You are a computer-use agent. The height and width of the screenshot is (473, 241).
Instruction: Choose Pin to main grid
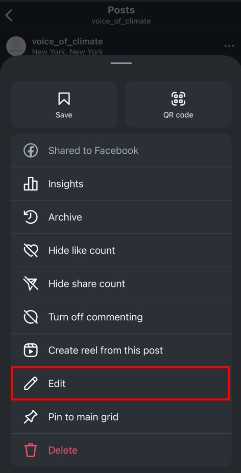(x=121, y=417)
